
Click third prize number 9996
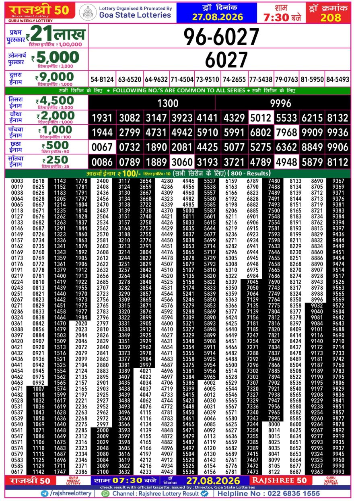tap(280, 103)
